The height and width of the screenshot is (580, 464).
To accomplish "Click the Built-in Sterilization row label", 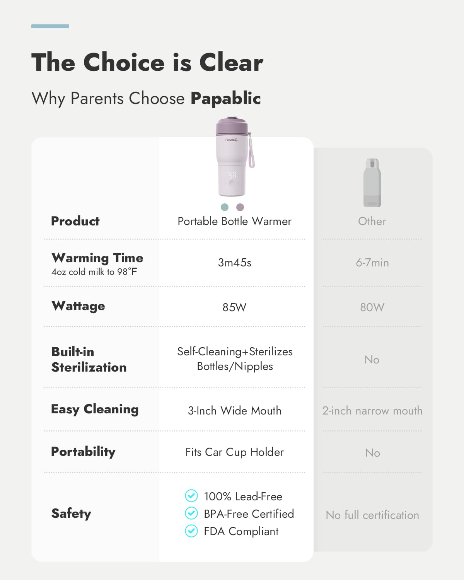I will click(89, 359).
